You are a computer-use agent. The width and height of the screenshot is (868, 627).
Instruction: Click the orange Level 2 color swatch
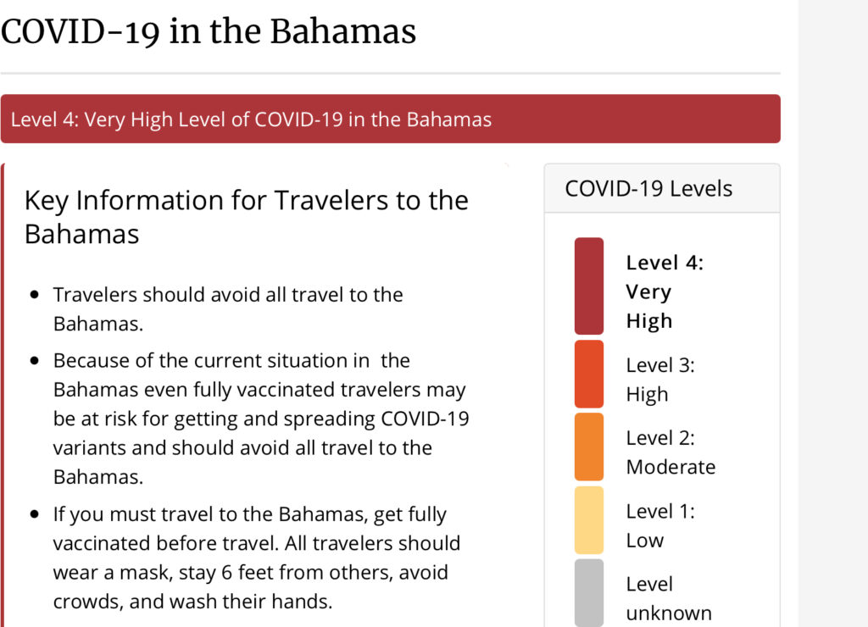point(589,447)
